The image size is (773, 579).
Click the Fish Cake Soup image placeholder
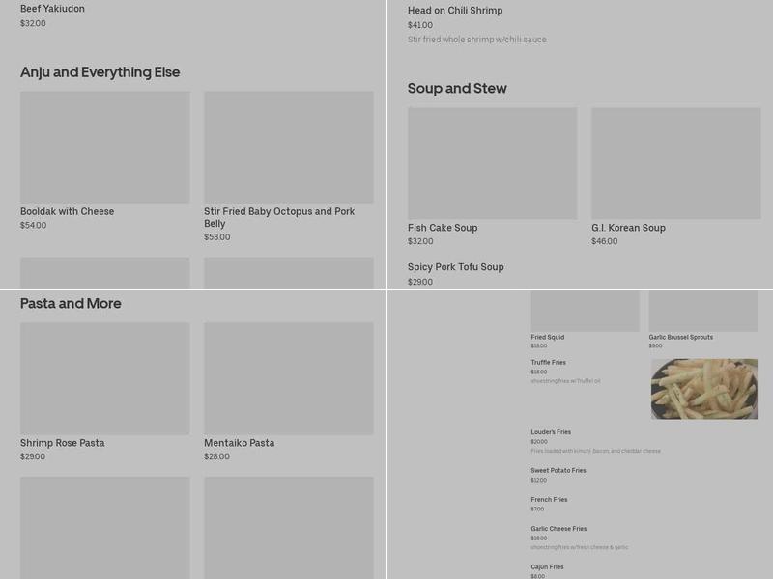pos(492,162)
